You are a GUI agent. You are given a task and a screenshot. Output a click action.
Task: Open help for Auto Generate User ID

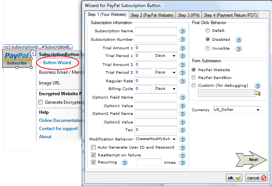pos(182,147)
